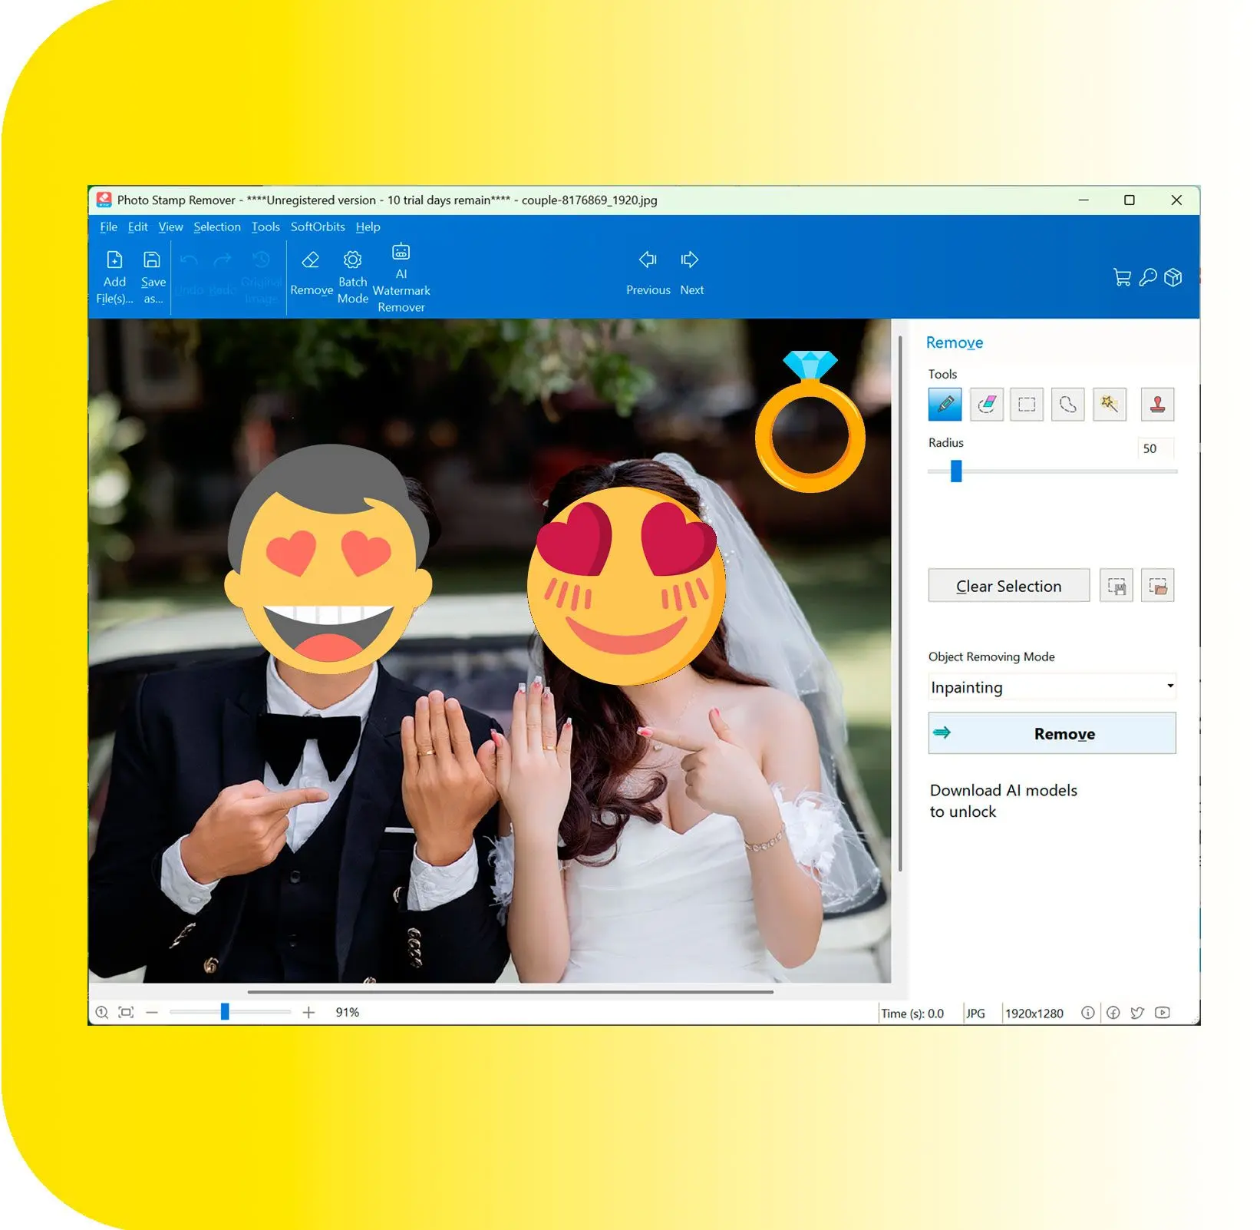The width and height of the screenshot is (1260, 1230).
Task: Open the Object Removing Mode dropdown
Action: pyautogui.click(x=1052, y=687)
